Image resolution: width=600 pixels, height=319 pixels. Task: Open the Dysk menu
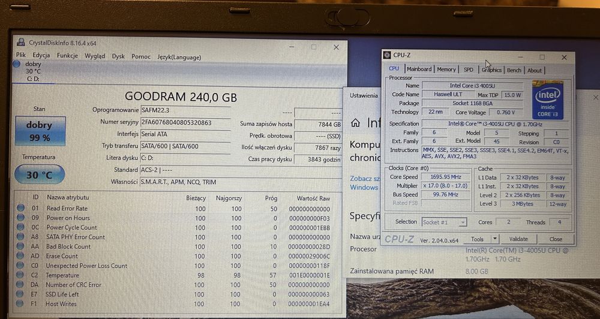click(118, 56)
